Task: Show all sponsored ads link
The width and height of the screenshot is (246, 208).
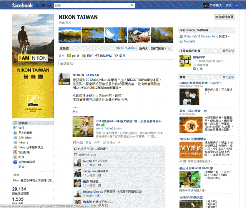Action: (228, 77)
